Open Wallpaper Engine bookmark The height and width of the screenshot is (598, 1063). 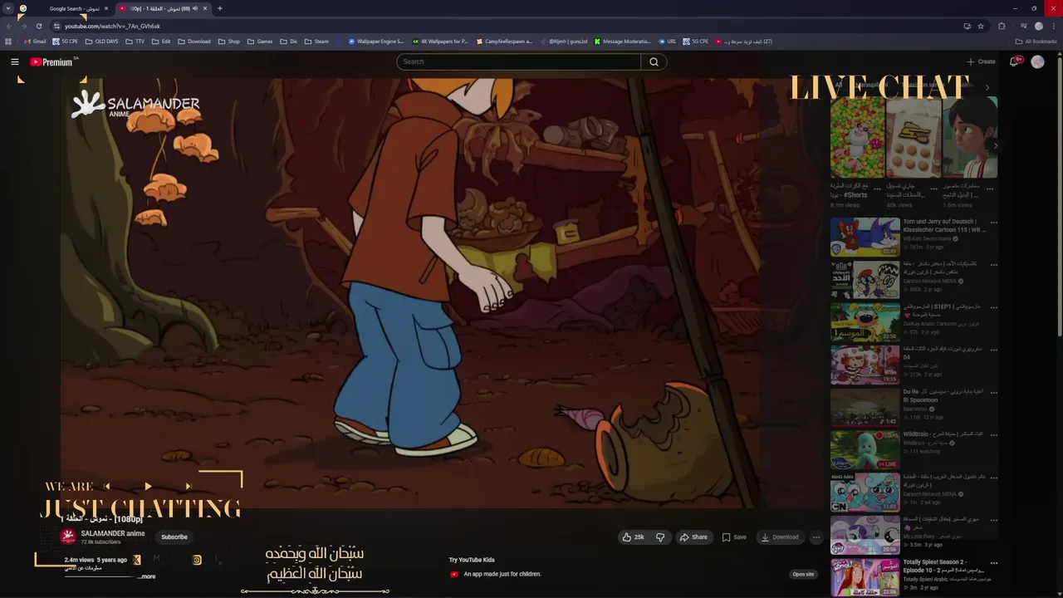pos(376,42)
